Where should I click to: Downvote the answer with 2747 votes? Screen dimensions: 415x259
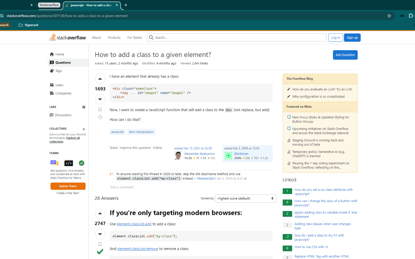(x=100, y=234)
